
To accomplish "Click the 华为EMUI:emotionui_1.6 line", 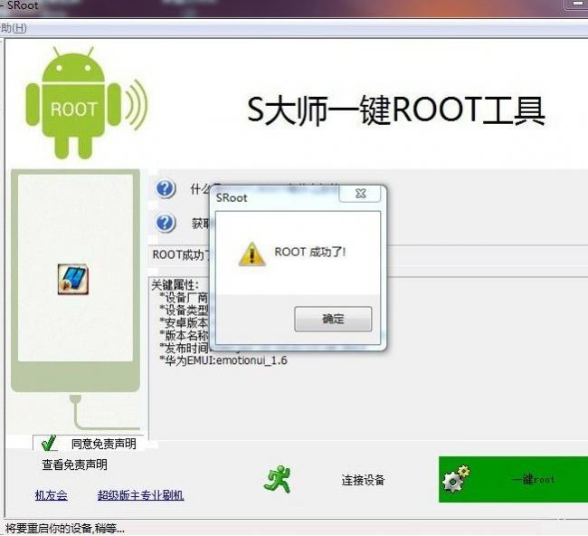I will pos(223,360).
